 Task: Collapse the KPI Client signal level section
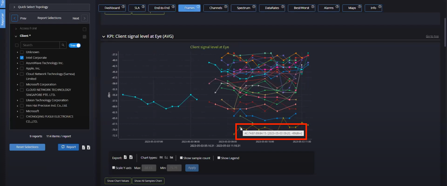click(104, 37)
